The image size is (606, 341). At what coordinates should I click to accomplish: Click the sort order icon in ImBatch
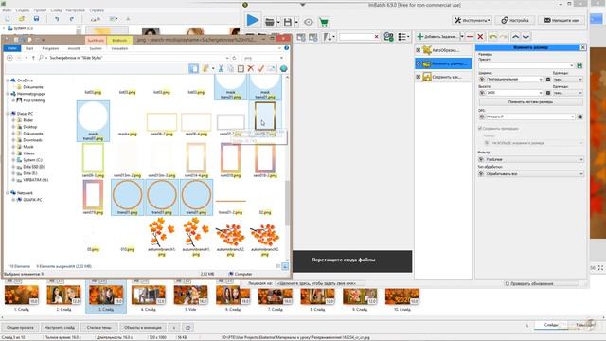328,37
